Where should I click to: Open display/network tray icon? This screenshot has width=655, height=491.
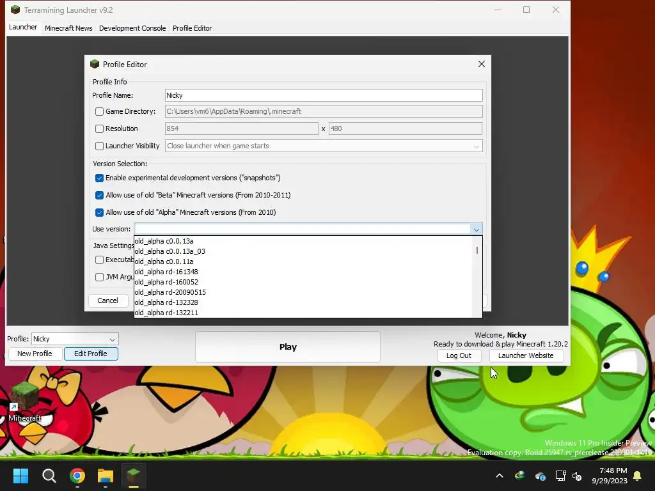560,476
